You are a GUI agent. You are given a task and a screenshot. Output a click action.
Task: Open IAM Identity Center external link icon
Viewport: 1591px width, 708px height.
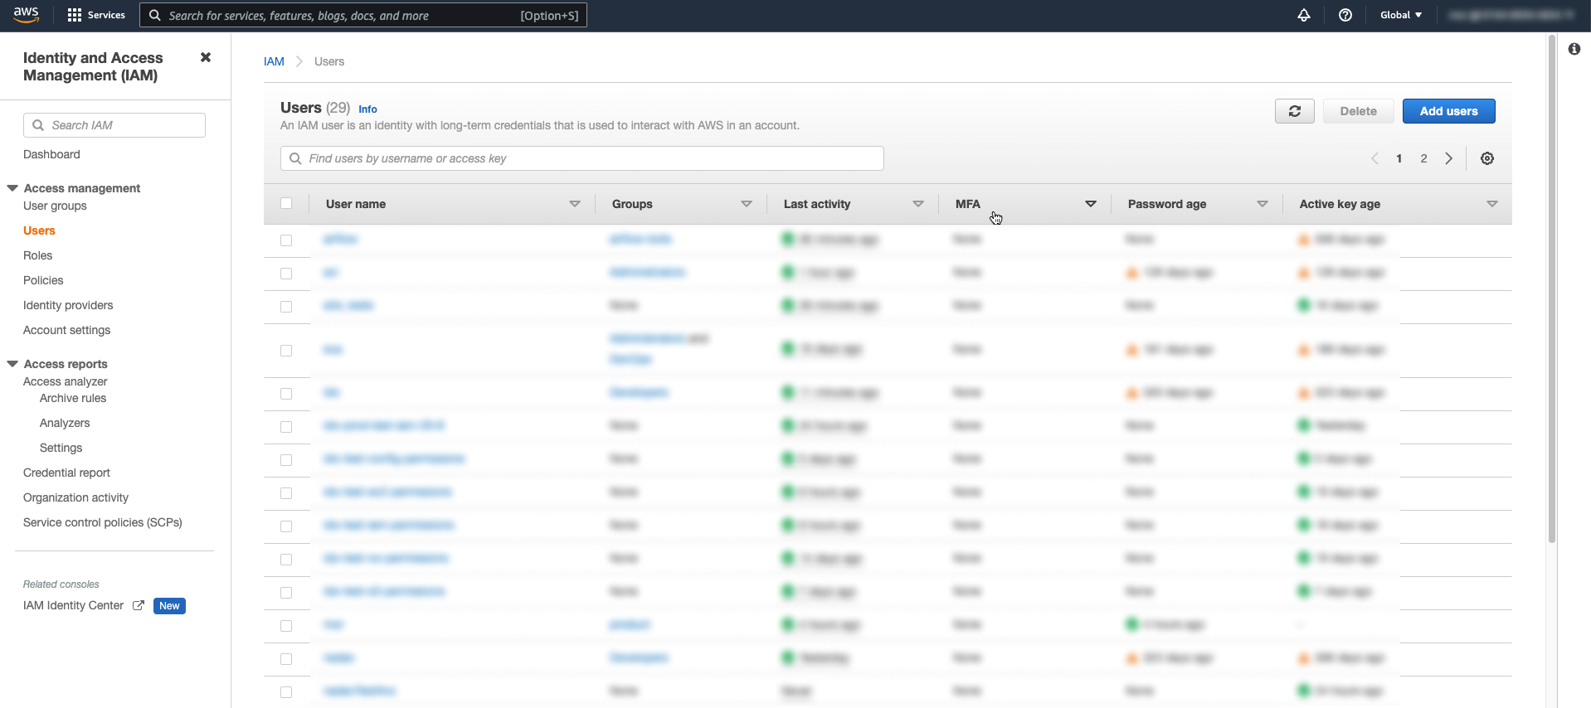pos(139,606)
